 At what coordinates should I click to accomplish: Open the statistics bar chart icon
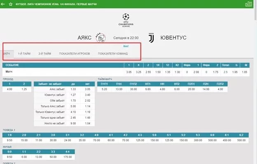[248, 4]
